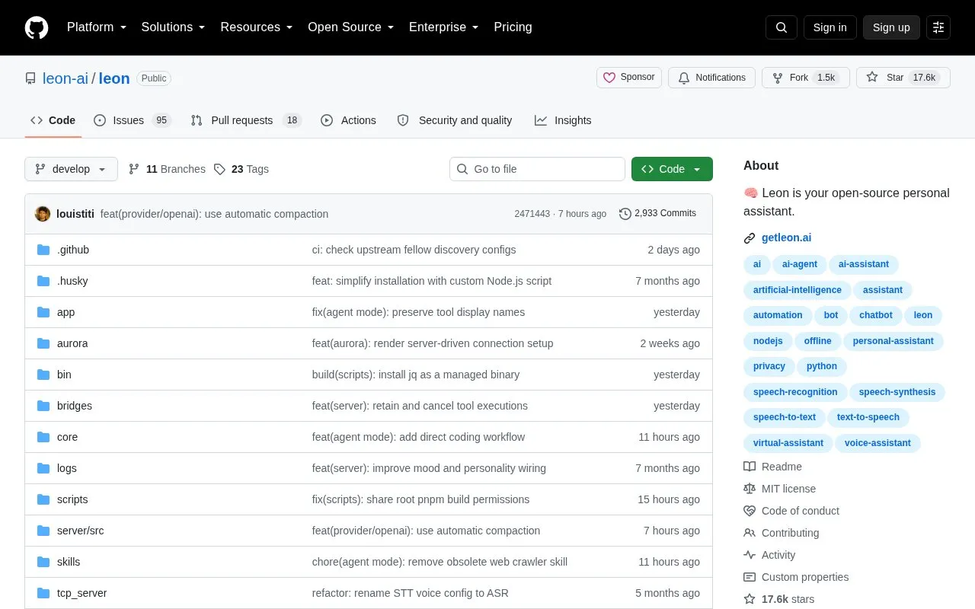
Task: Select the speech-recognition topic tag
Action: coord(795,392)
